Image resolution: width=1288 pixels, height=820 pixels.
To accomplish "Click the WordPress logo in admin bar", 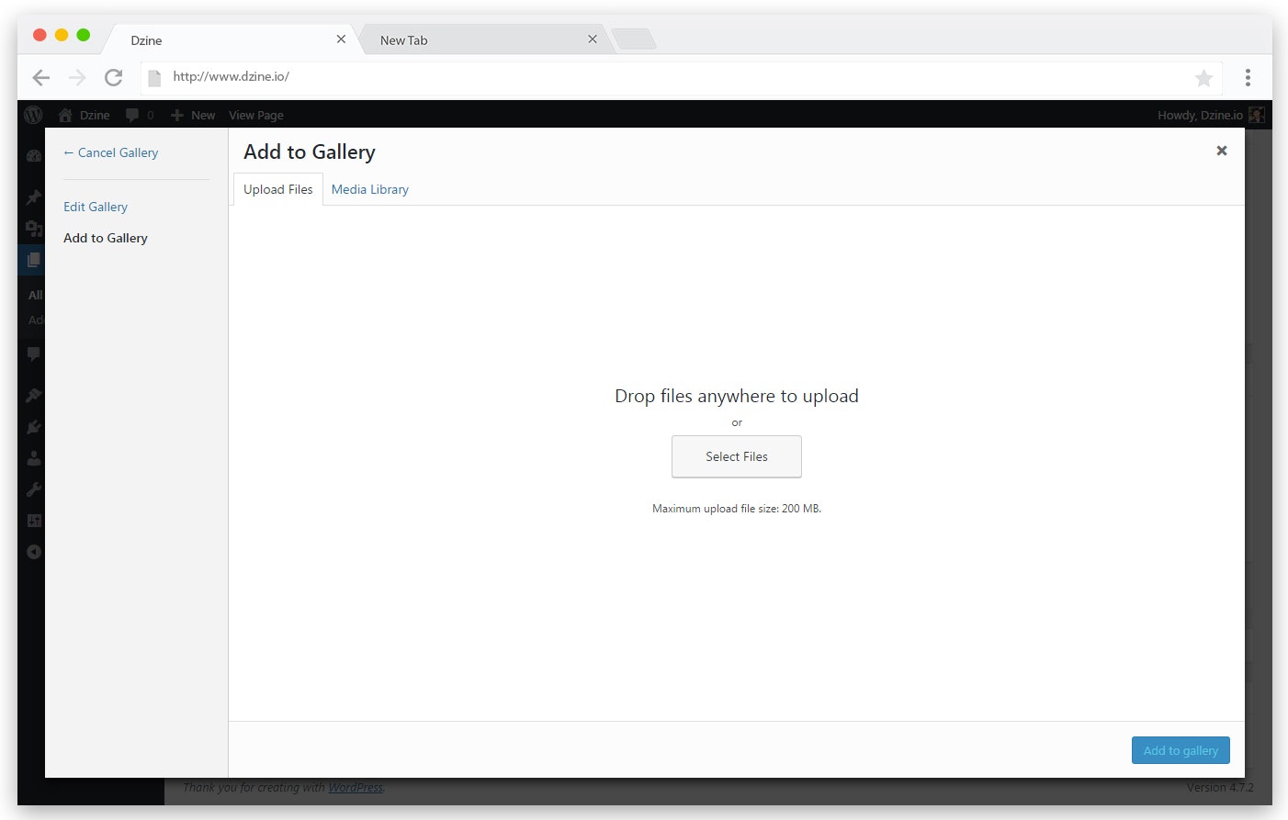I will pos(33,115).
